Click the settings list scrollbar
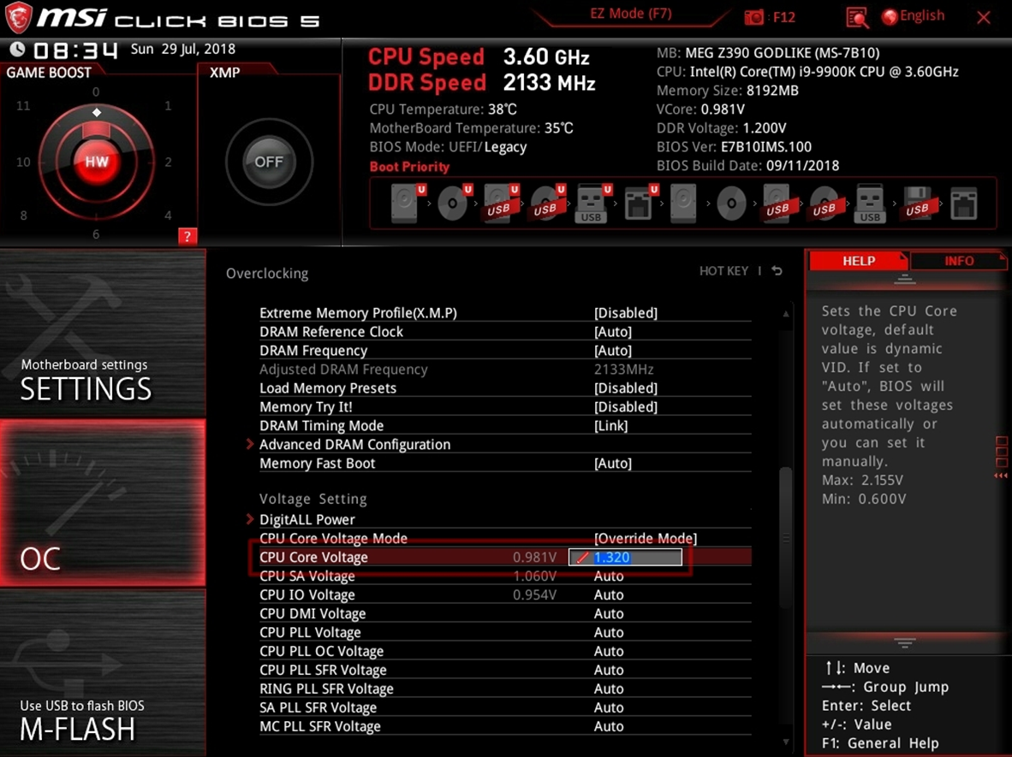This screenshot has width=1012, height=757. pos(785,536)
